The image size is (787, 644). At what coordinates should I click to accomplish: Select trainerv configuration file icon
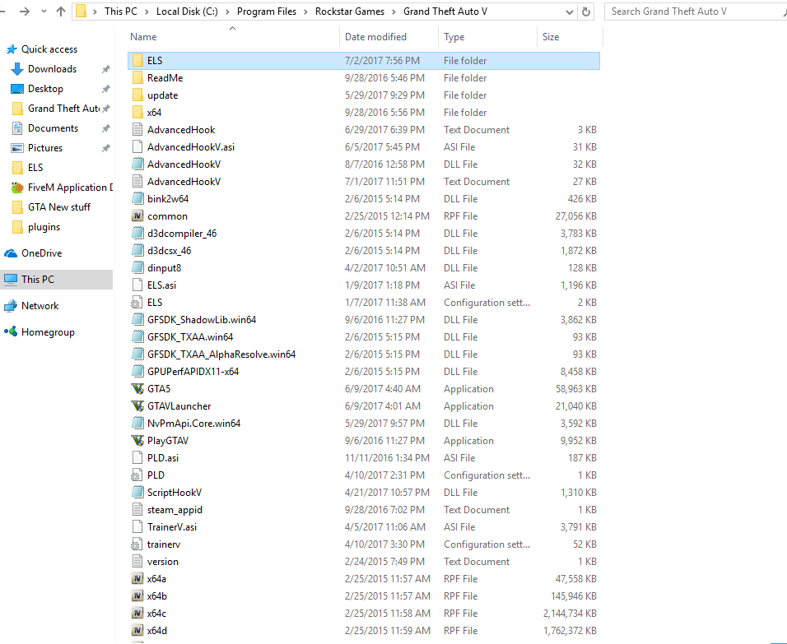pyautogui.click(x=137, y=544)
